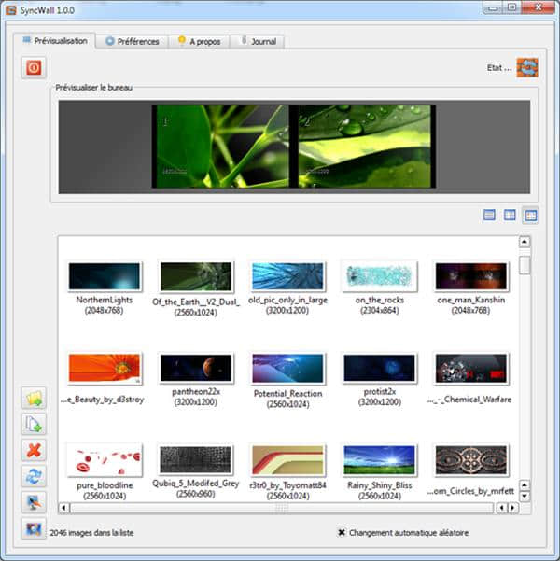Remove selected image with red X icon
This screenshot has width=560, height=561.
[35, 451]
